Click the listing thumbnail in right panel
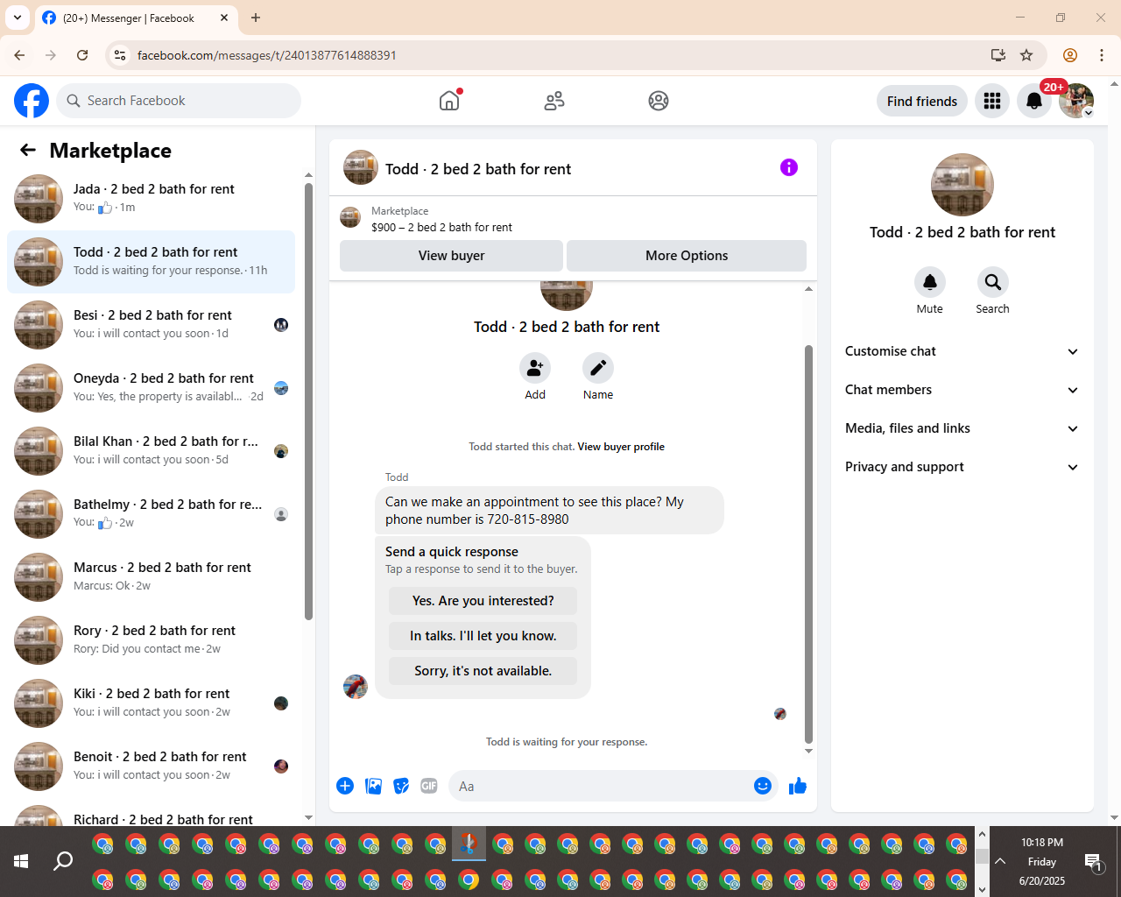This screenshot has height=897, width=1121. 962,185
